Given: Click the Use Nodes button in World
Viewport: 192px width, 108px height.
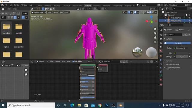Looking at the screenshot, I should 177,43.
